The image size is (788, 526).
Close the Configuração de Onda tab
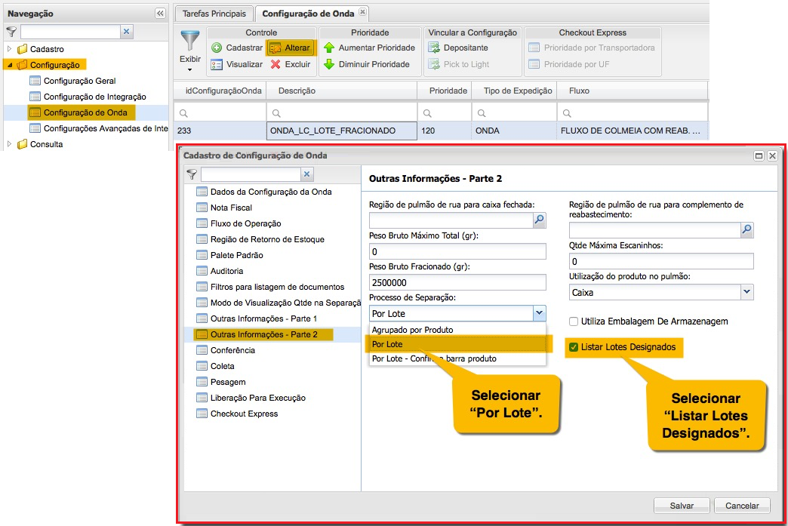click(362, 11)
